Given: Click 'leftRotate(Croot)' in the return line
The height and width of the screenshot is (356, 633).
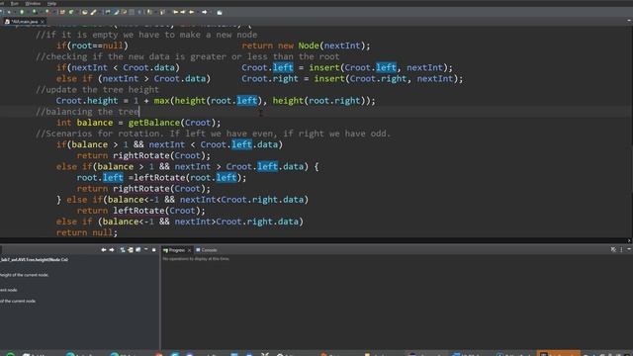Looking at the screenshot, I should click(x=158, y=211).
